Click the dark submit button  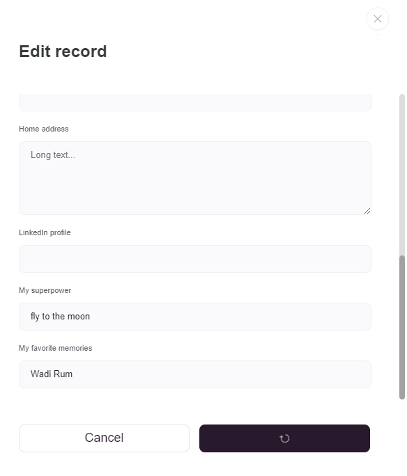(284, 438)
